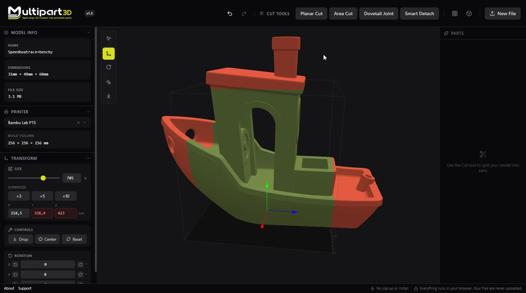Rotate X axis clockwise

point(80,264)
